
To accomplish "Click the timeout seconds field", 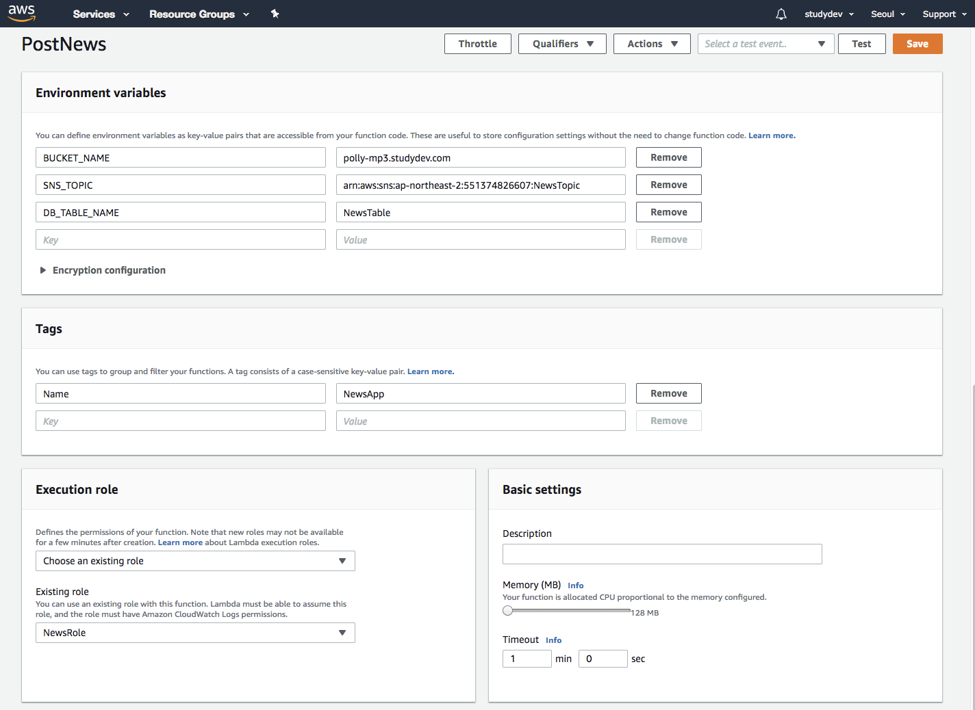I will 603,659.
